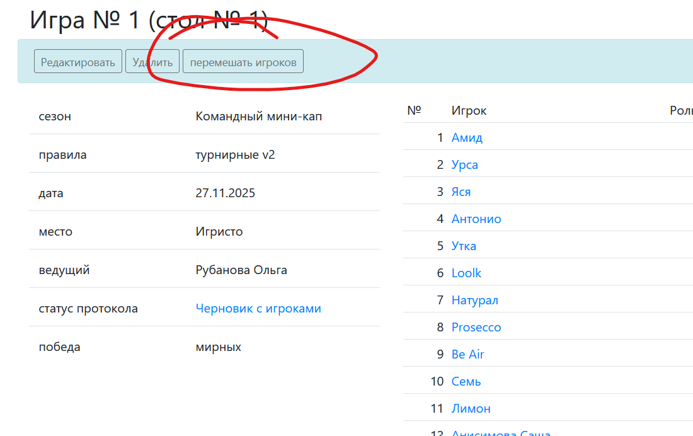Screen dimensions: 693x436
Task: Click the date value 27.11.2025
Action: click(x=226, y=193)
